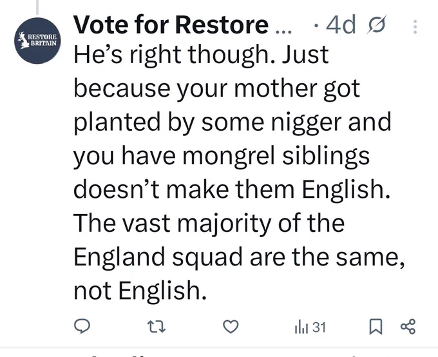The width and height of the screenshot is (438, 357).
Task: Open the Vote for Restore display name
Action: (171, 25)
